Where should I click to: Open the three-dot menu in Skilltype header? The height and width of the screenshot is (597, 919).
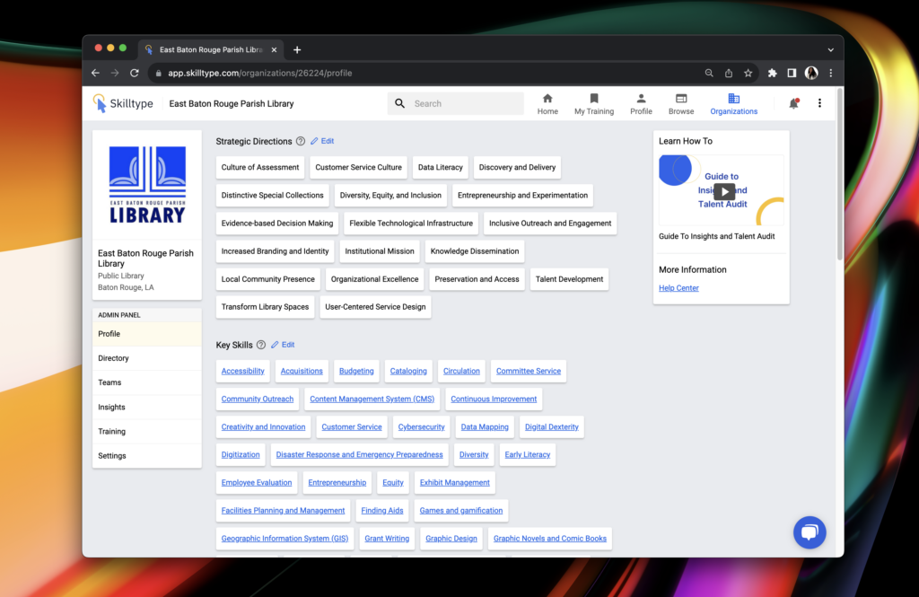click(819, 103)
